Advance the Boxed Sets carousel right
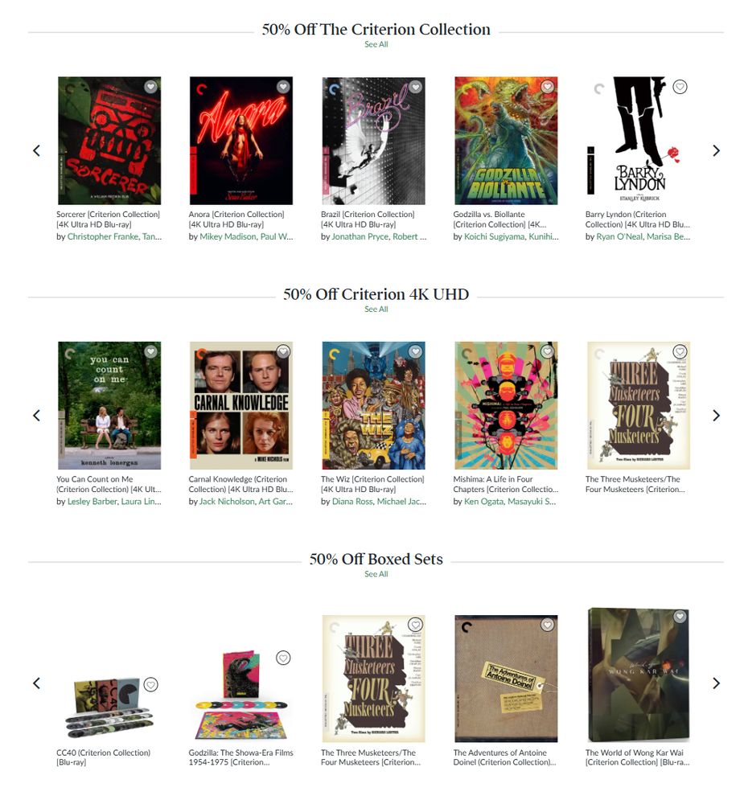 717,683
